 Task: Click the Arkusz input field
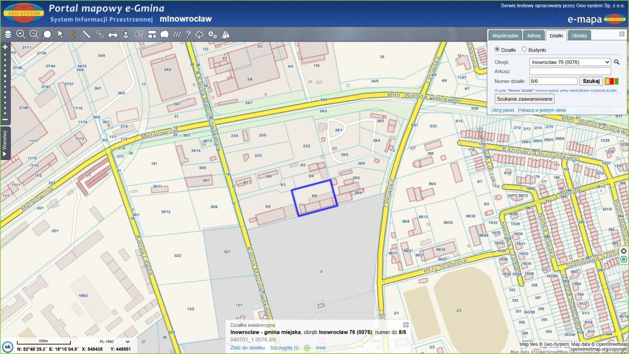[x=570, y=71]
